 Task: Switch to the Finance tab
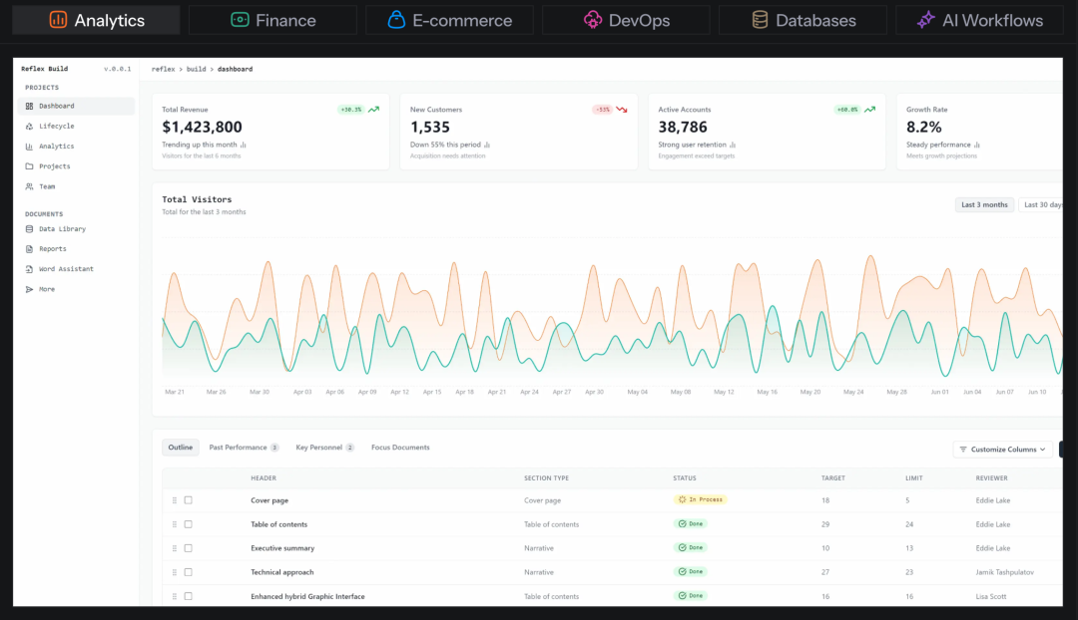(272, 21)
